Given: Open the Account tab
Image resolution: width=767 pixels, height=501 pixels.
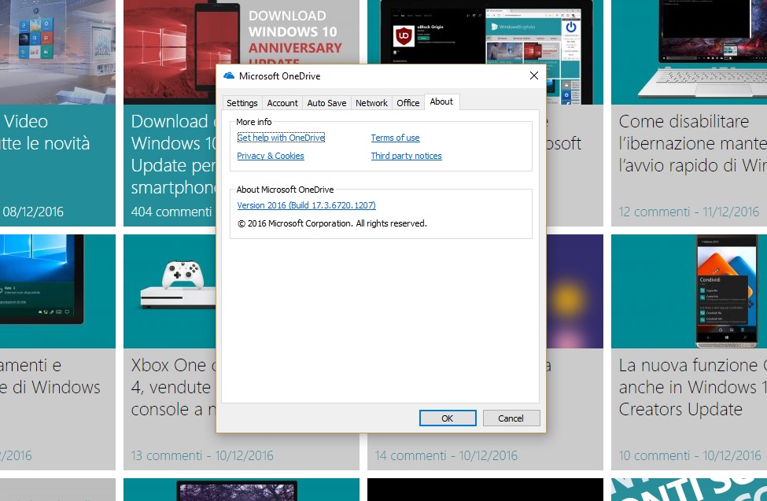Looking at the screenshot, I should coord(282,103).
